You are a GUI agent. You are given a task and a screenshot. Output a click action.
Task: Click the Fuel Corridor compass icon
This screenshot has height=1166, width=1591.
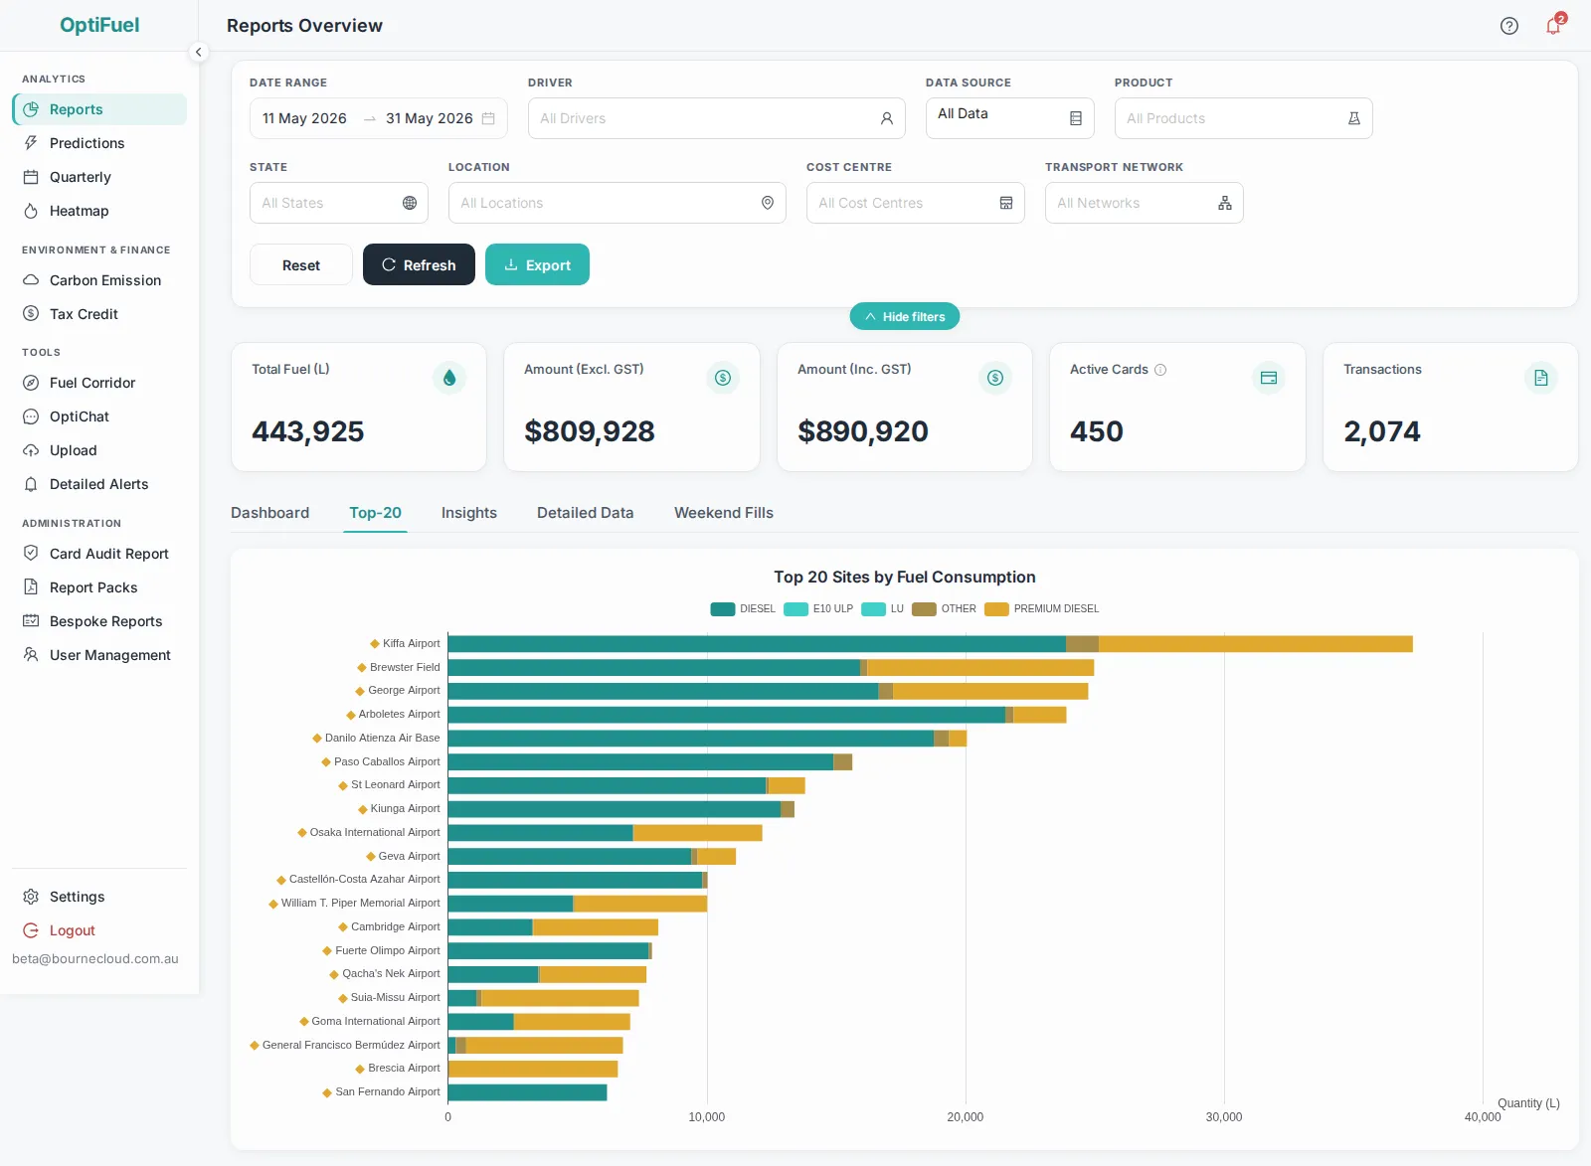[31, 383]
